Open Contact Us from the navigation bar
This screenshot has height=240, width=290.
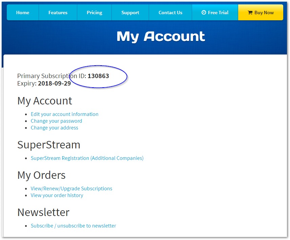coord(170,13)
